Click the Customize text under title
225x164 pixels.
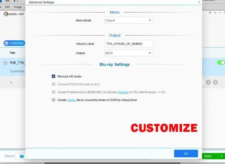pyautogui.click(x=17, y=71)
